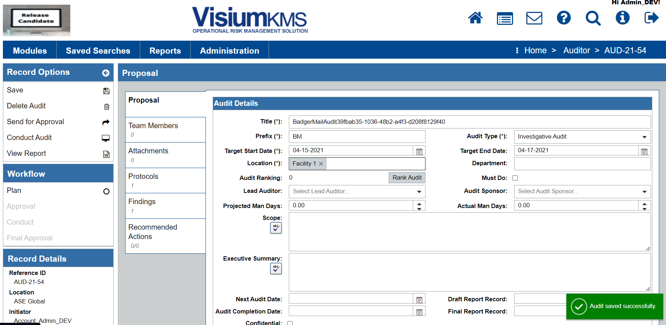Decrease Actual Man Days value
This screenshot has height=325, width=666.
(644, 208)
